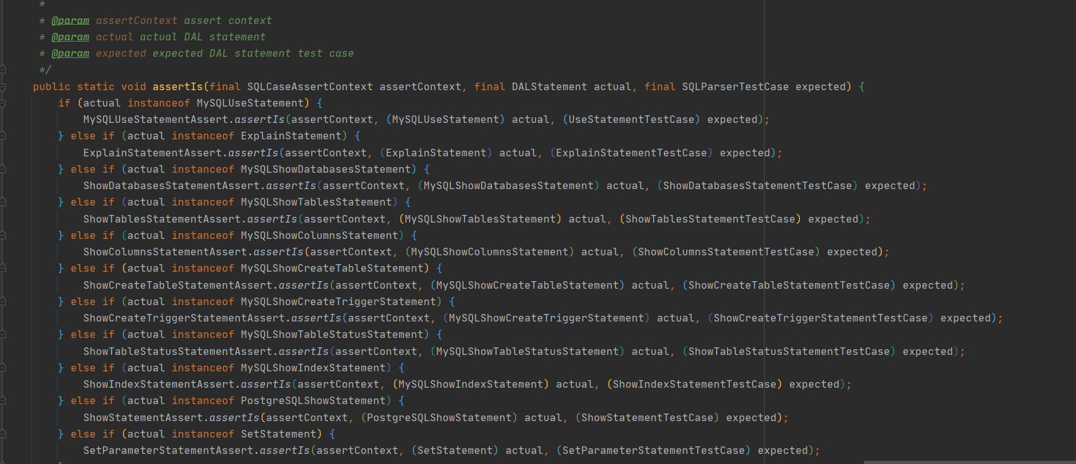Click 'MySQLShowTableStatusStatement' in the instanceof check
The height and width of the screenshot is (464, 1076).
[x=332, y=335]
